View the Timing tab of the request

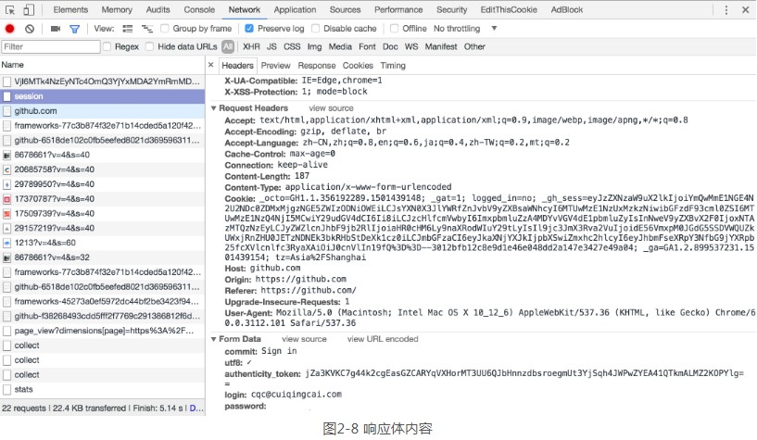(x=393, y=66)
